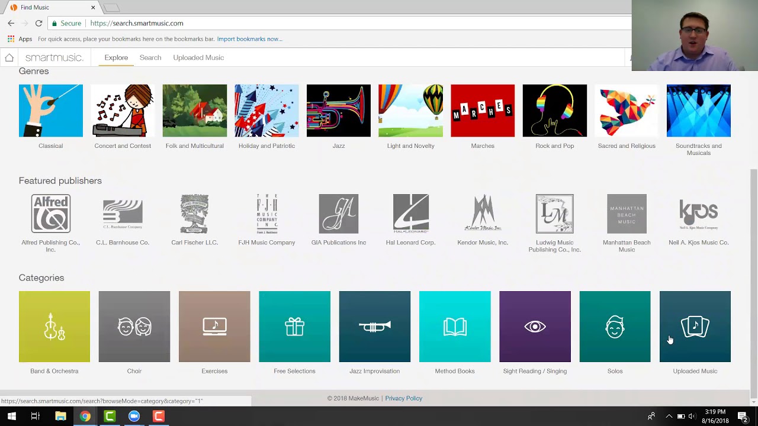Image resolution: width=758 pixels, height=426 pixels.
Task: Open Uploaded Music category tile
Action: click(x=695, y=327)
